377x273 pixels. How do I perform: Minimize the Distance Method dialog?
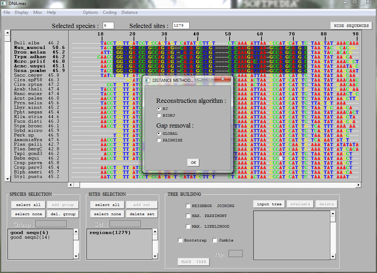tap(200, 79)
